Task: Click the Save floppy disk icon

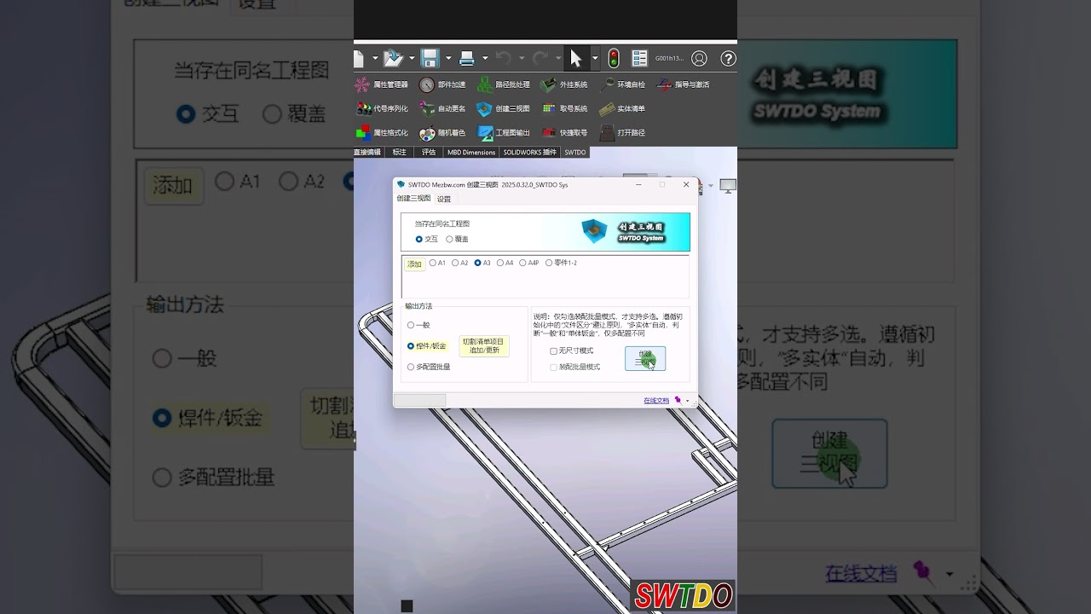Action: point(430,59)
